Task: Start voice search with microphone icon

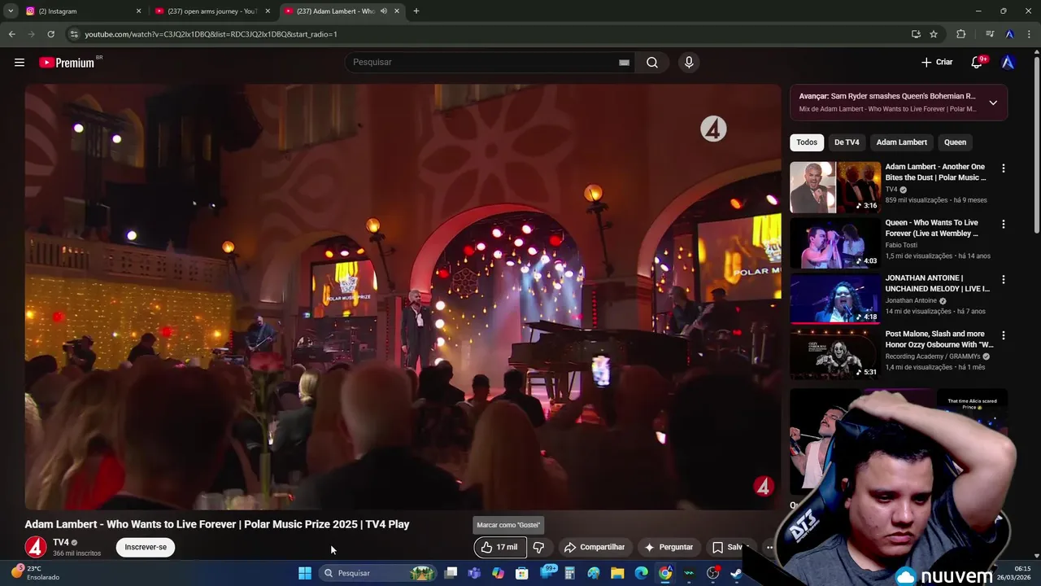Action: tap(689, 63)
